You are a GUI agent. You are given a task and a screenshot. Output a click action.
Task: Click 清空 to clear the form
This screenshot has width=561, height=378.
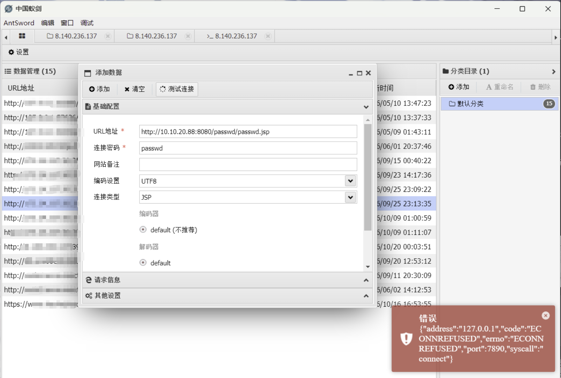click(135, 89)
